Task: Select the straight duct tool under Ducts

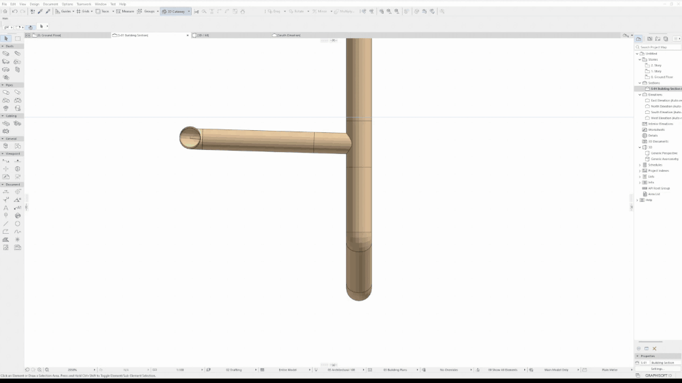Action: (x=6, y=53)
